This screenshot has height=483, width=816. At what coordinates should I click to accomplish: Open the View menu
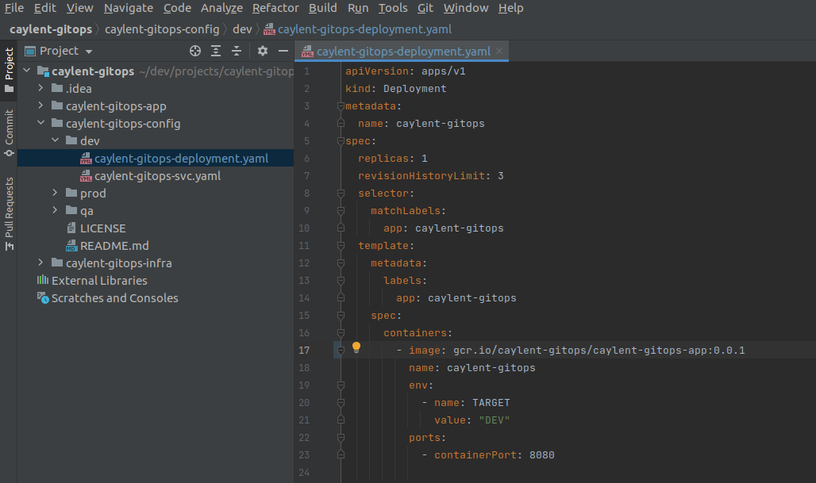point(79,8)
